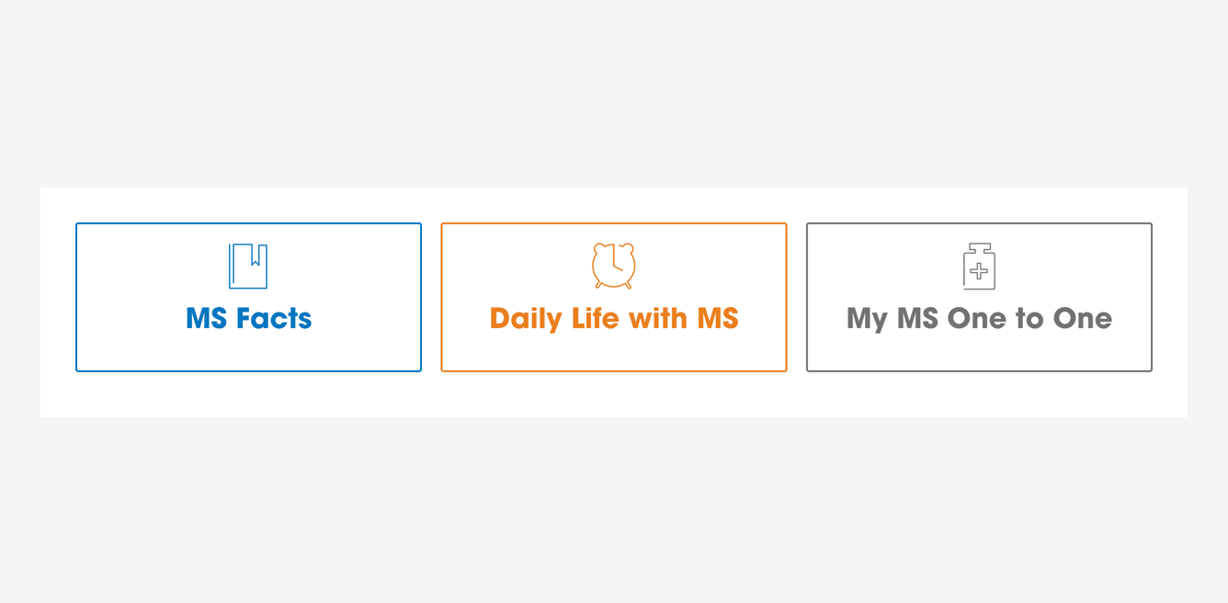Open the Daily Life with MS link
The image size is (1228, 603).
click(x=613, y=319)
